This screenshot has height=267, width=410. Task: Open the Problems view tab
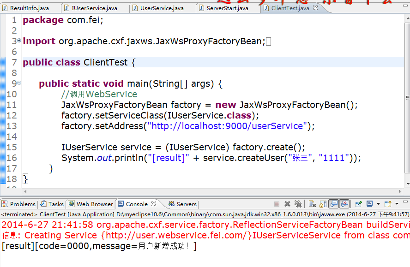19,204
